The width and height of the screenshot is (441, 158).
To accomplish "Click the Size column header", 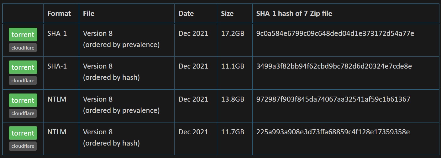I will click(x=227, y=13).
